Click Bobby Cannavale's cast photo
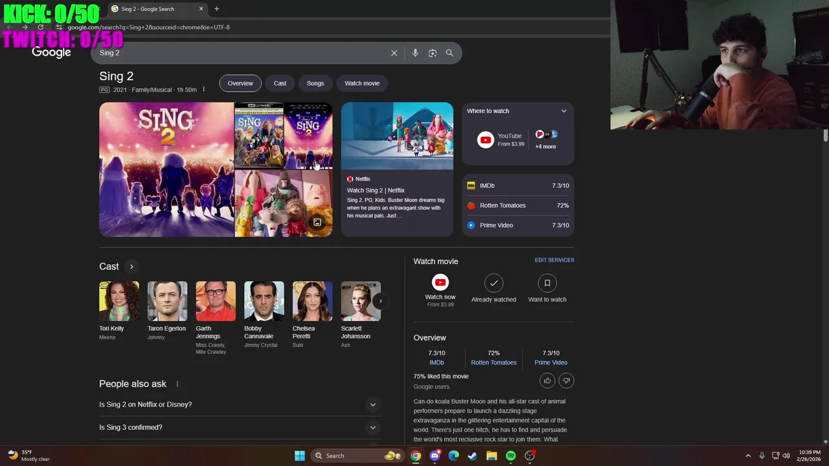Viewport: 829px width, 466px height. tap(264, 301)
